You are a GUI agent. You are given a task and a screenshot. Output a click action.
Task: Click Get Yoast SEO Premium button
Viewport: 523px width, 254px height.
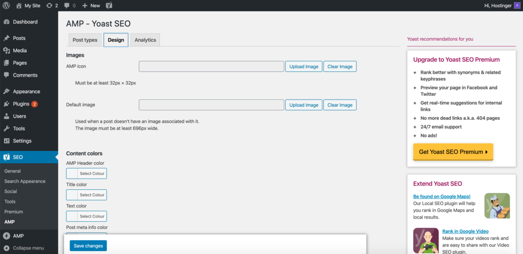453,152
